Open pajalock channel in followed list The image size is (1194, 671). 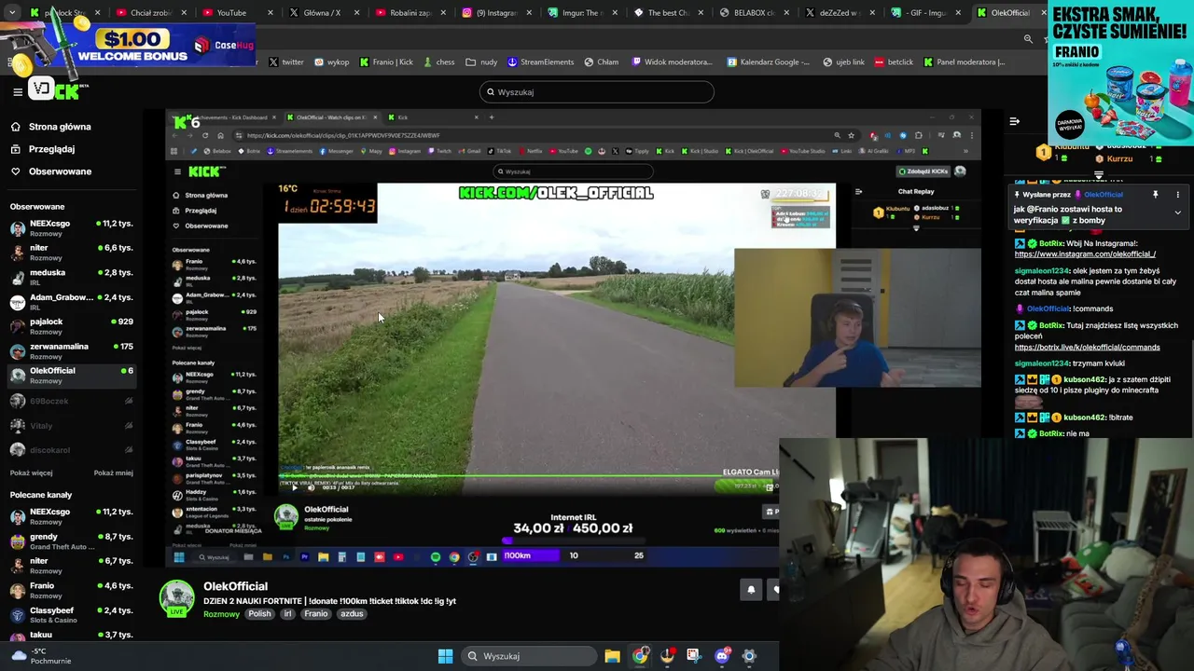(x=70, y=326)
